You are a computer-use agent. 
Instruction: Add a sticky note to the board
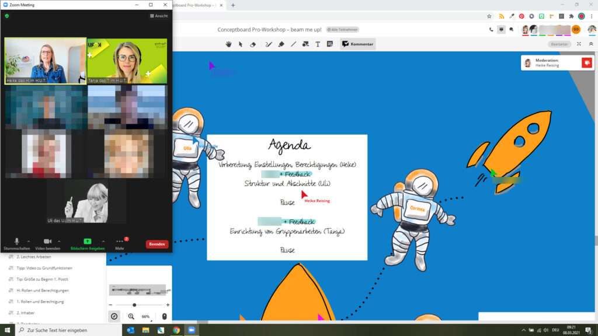point(330,44)
